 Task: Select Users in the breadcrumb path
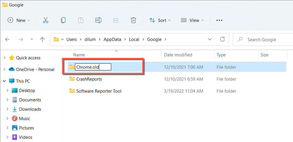(x=71, y=39)
